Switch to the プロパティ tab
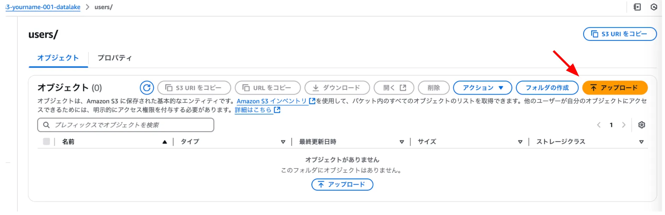The height and width of the screenshot is (215, 665). pyautogui.click(x=114, y=58)
